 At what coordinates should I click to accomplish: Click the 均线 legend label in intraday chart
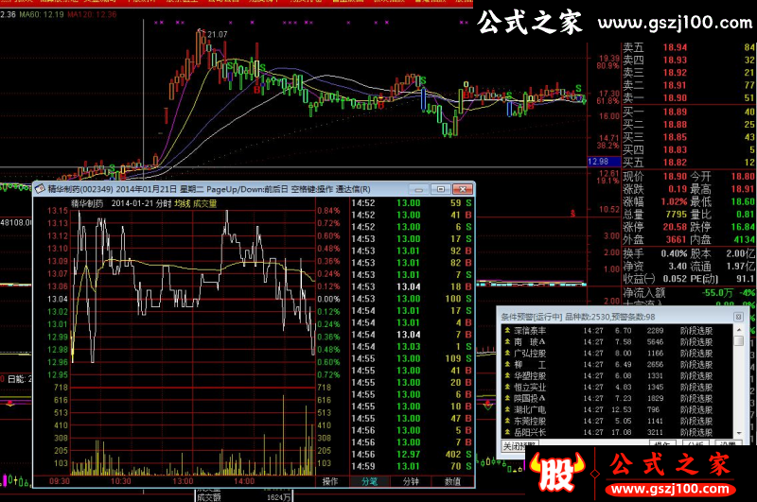coord(182,203)
